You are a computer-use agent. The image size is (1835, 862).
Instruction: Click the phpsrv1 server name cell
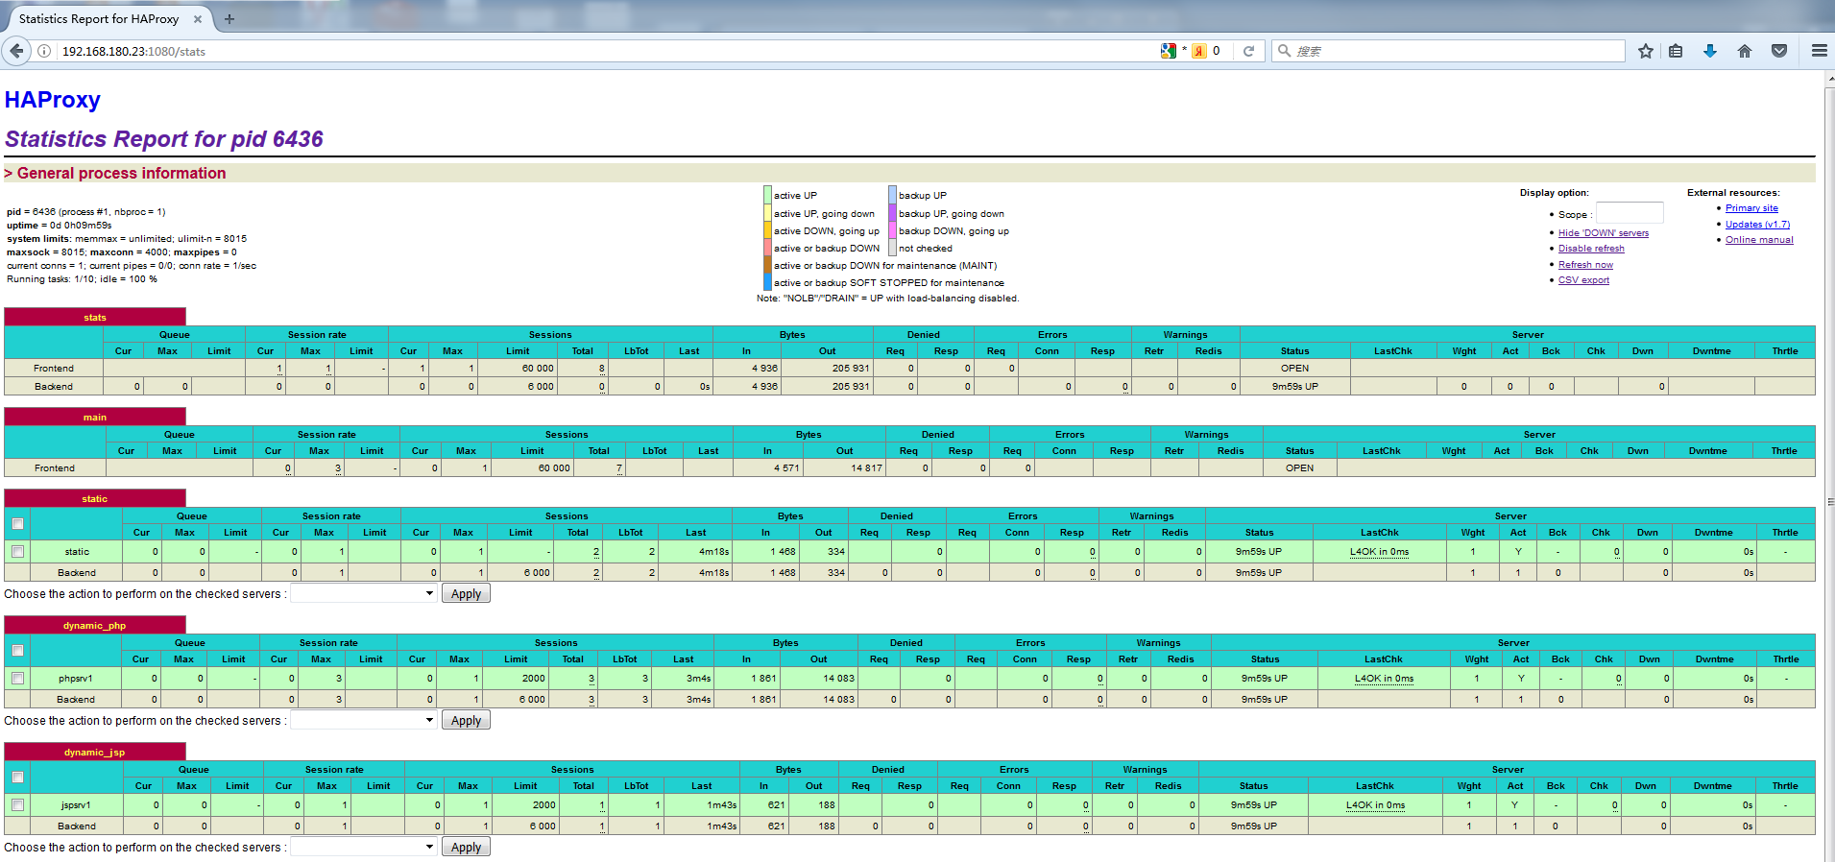[76, 678]
